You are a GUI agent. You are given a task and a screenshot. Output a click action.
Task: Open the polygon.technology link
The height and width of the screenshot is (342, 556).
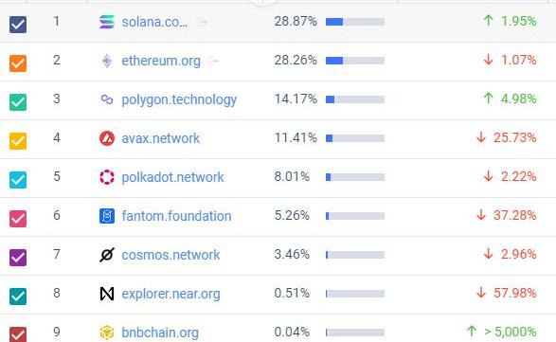point(179,99)
